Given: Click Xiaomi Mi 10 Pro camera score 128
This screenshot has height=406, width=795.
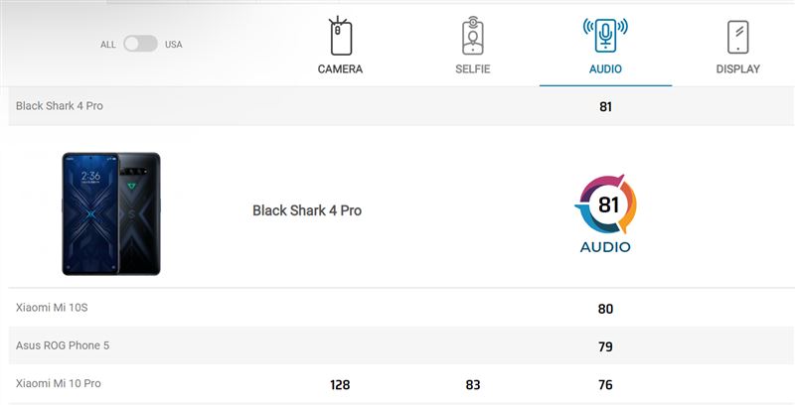Looking at the screenshot, I should 340,385.
